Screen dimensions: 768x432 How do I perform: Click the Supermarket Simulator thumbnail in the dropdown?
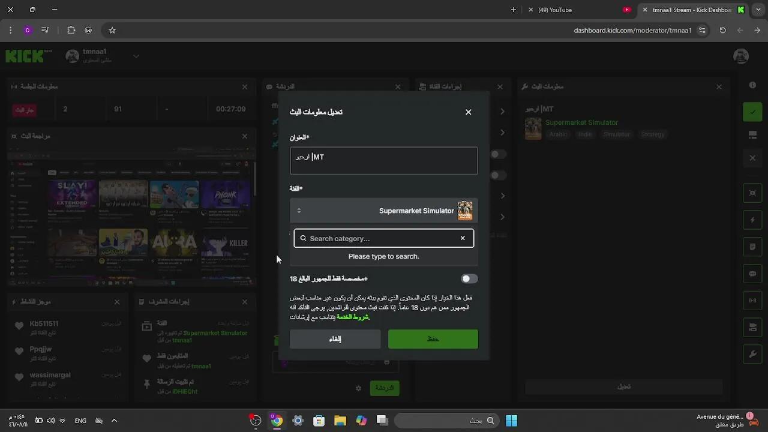coord(465,211)
